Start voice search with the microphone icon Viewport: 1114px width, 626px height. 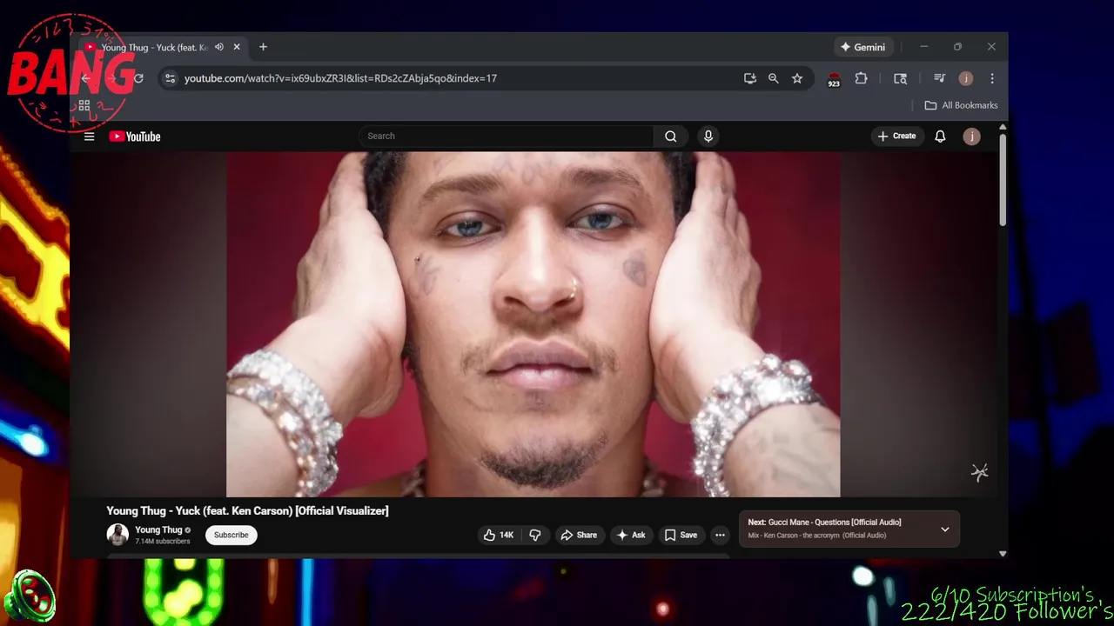coord(708,136)
